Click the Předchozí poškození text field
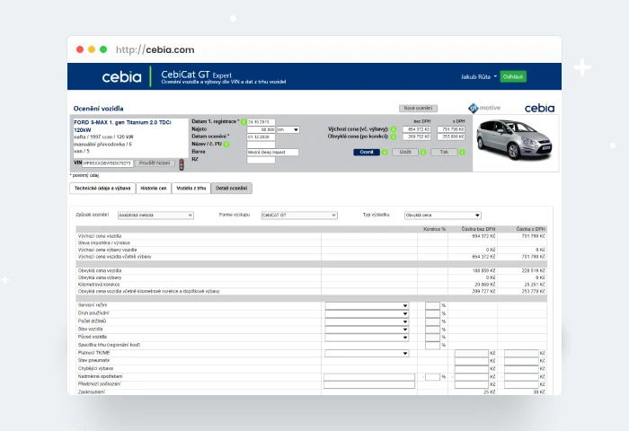 369,385
